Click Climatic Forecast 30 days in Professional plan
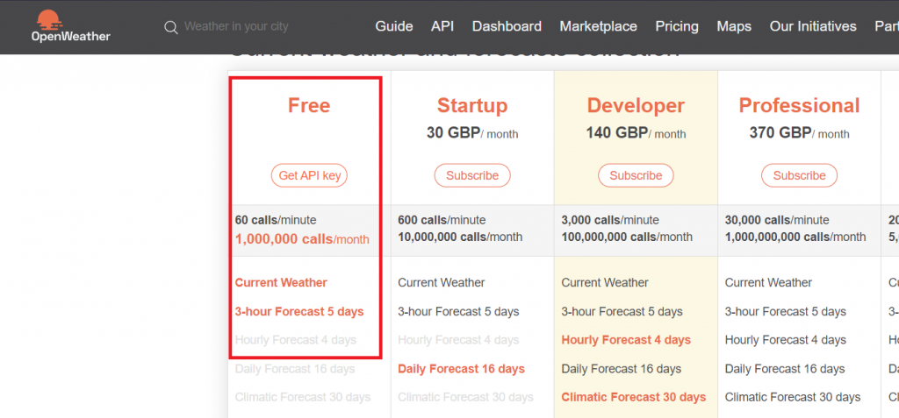The height and width of the screenshot is (418, 899). click(793, 397)
